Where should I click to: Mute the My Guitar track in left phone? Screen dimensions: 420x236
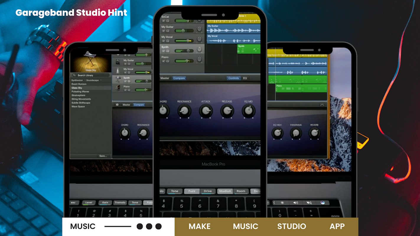tap(125, 64)
